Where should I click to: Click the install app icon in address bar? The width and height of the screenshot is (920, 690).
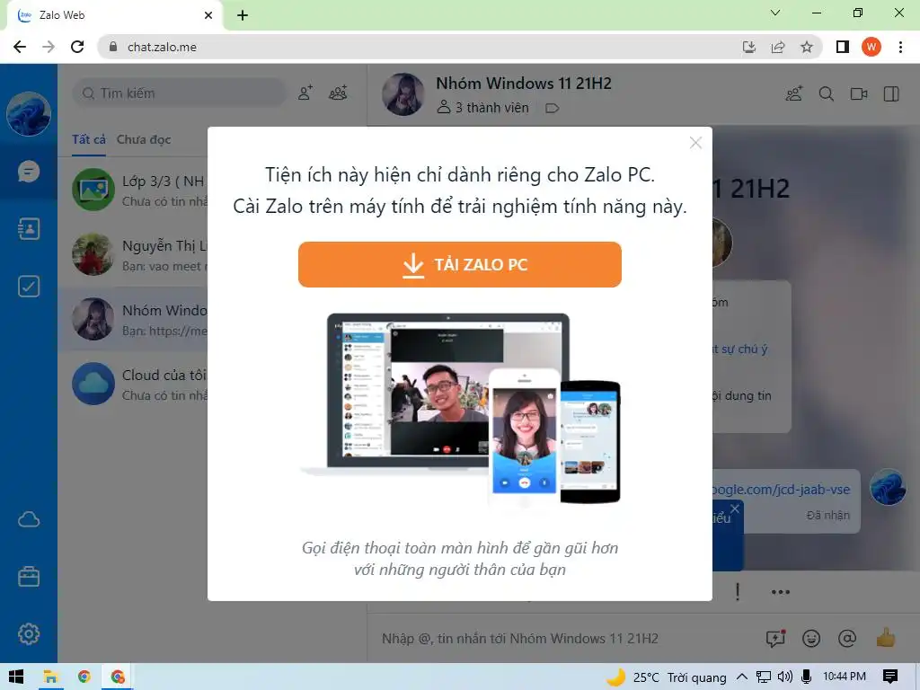coord(749,47)
